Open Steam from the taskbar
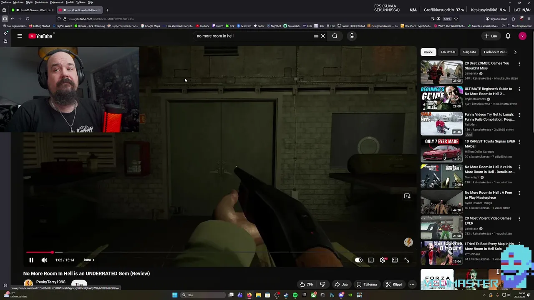The width and height of the screenshot is (534, 300). 286,295
